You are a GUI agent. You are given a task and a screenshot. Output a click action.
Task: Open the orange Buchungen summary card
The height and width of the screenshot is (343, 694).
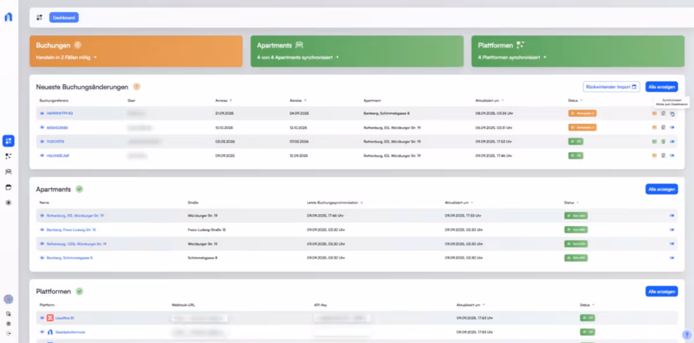[136, 51]
